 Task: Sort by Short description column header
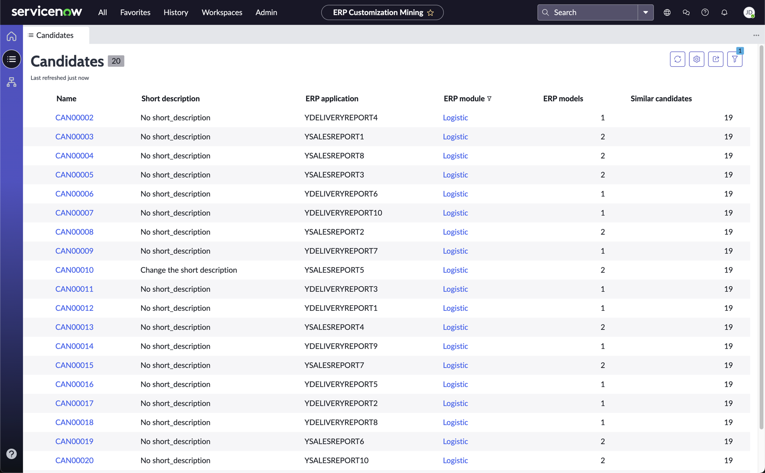pos(170,99)
